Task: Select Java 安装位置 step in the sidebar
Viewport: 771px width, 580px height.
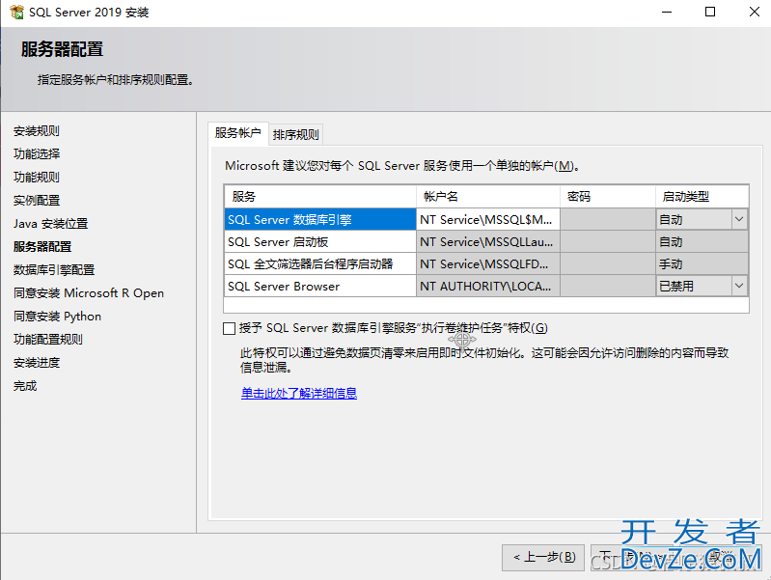Action: coord(50,223)
